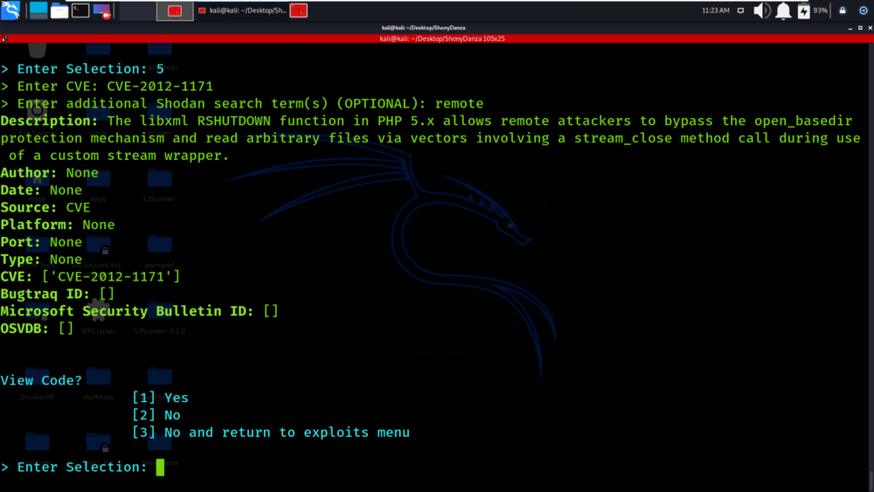Click the red terminal pane title bar
The height and width of the screenshot is (492, 874).
pyautogui.click(x=437, y=38)
